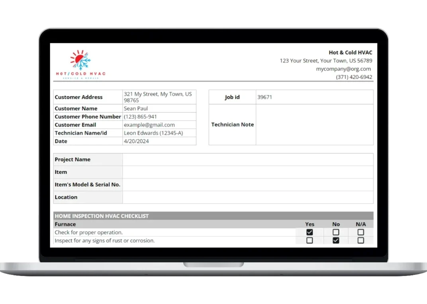Select the Customer Address value field
The height and width of the screenshot is (304, 427).
(159, 97)
